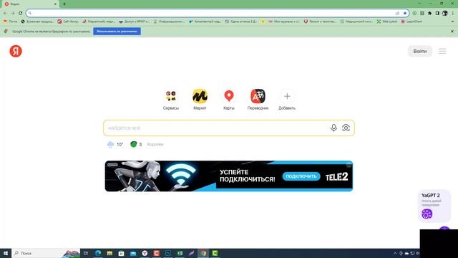Open the Web Lytech bookmark
Viewport: 458px width, 258px height.
coord(387,21)
